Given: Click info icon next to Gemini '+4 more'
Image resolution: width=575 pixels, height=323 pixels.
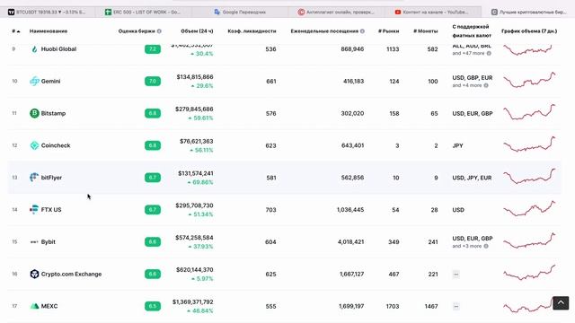Looking at the screenshot, I should click(x=486, y=85).
